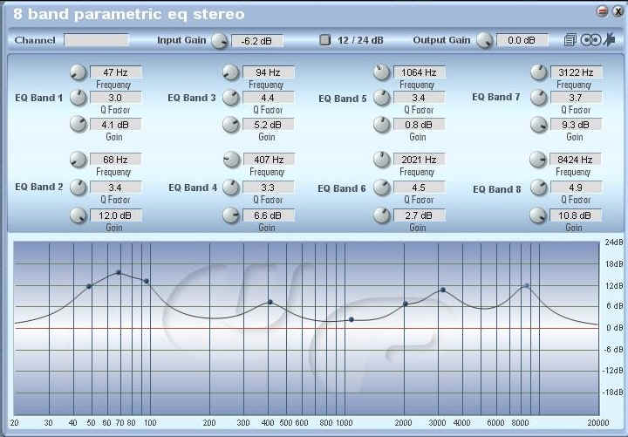This screenshot has height=437, width=628.
Task: Select the curve handle at 94 Hz
Action: click(x=147, y=281)
